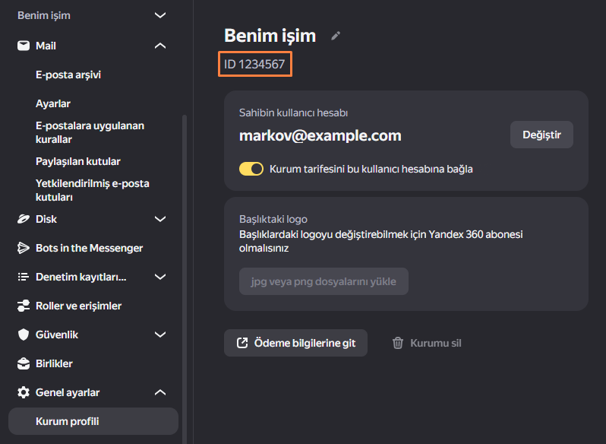606x444 pixels.
Task: Expand the Disk section chevron
Action: pos(160,219)
